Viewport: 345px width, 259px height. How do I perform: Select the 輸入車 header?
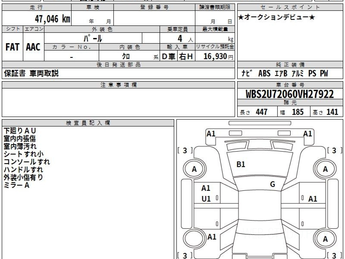pos(177,47)
